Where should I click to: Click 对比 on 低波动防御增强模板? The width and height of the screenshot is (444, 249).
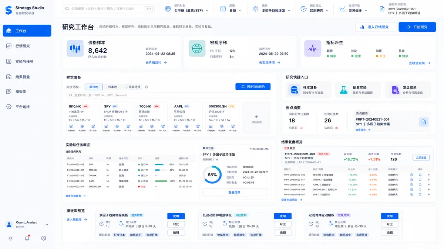pyautogui.click(x=283, y=224)
